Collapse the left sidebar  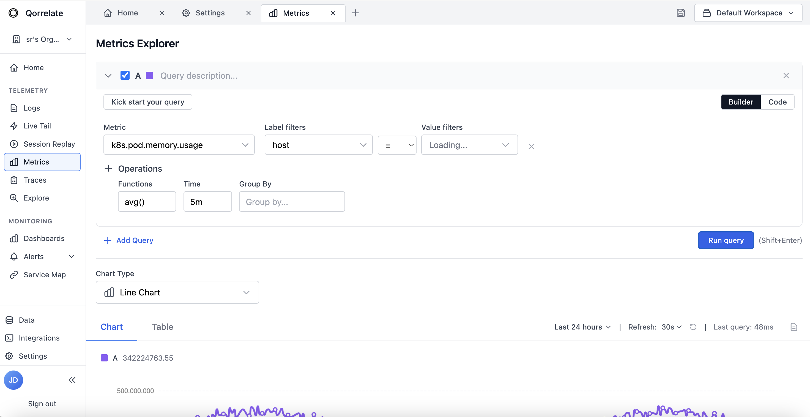[x=72, y=380]
